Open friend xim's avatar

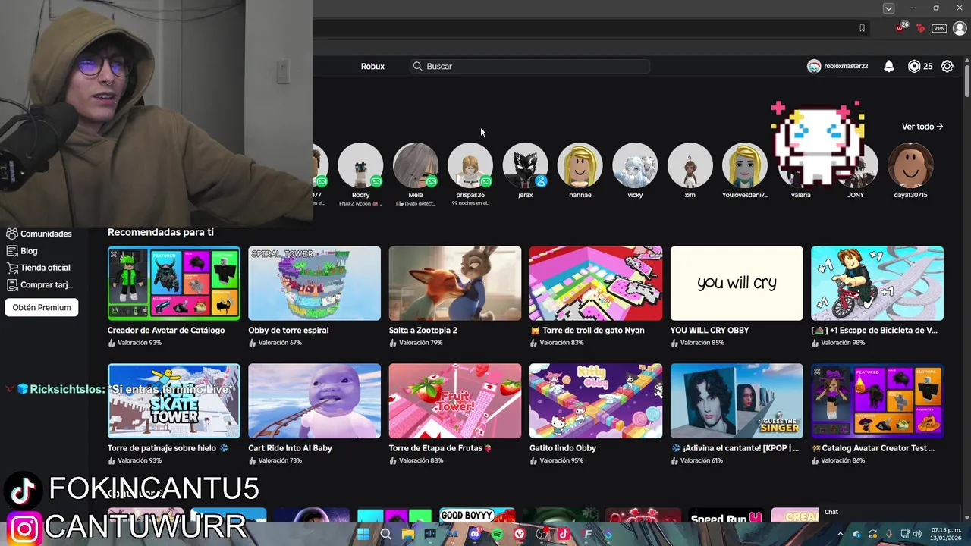point(690,165)
